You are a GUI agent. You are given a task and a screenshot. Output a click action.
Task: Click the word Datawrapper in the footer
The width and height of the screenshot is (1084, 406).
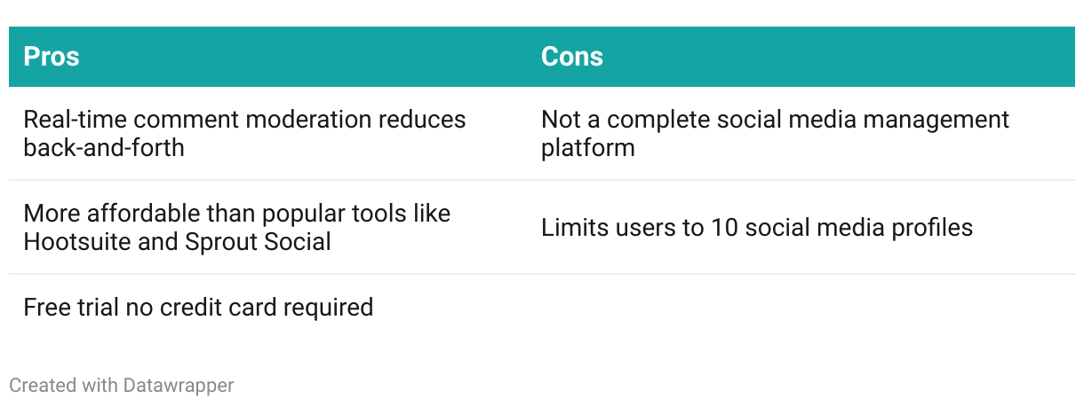(x=179, y=386)
